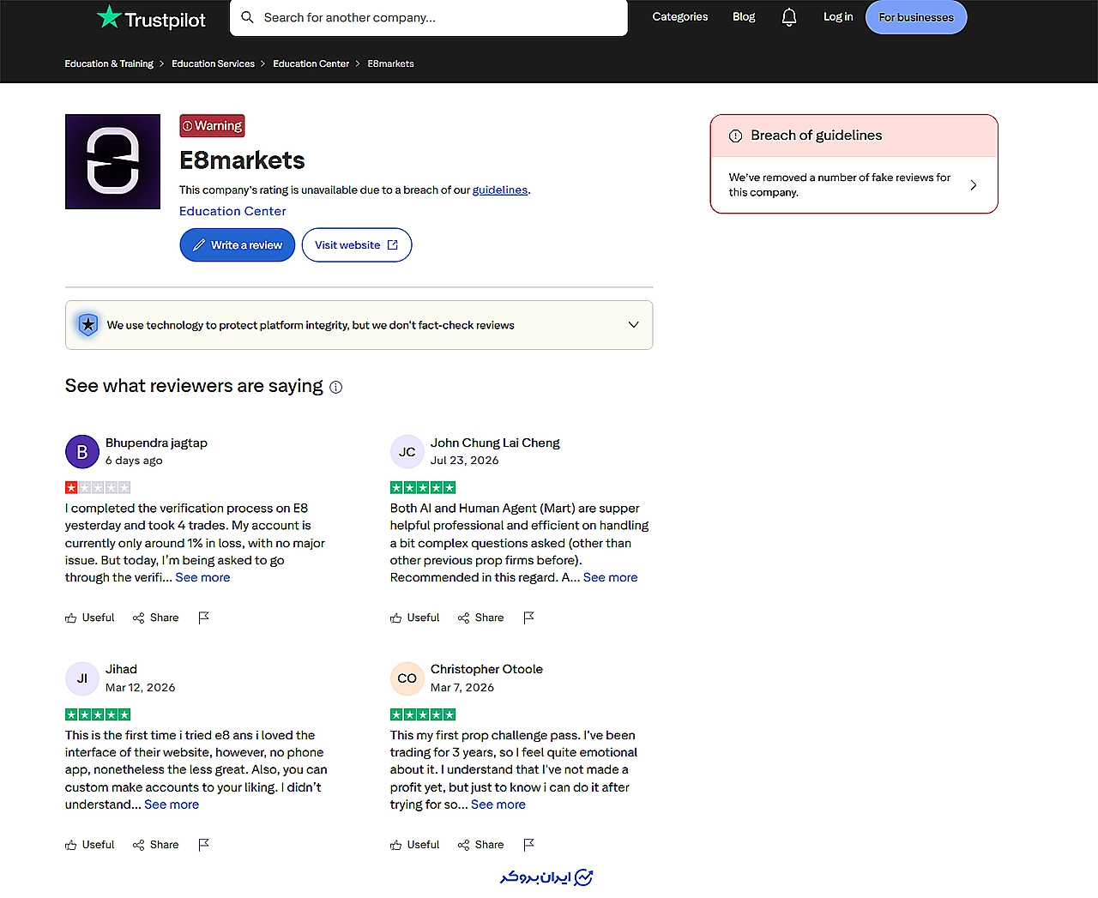Go to Education Center breadcrumb
Image resolution: width=1098 pixels, height=898 pixels.
(x=311, y=63)
